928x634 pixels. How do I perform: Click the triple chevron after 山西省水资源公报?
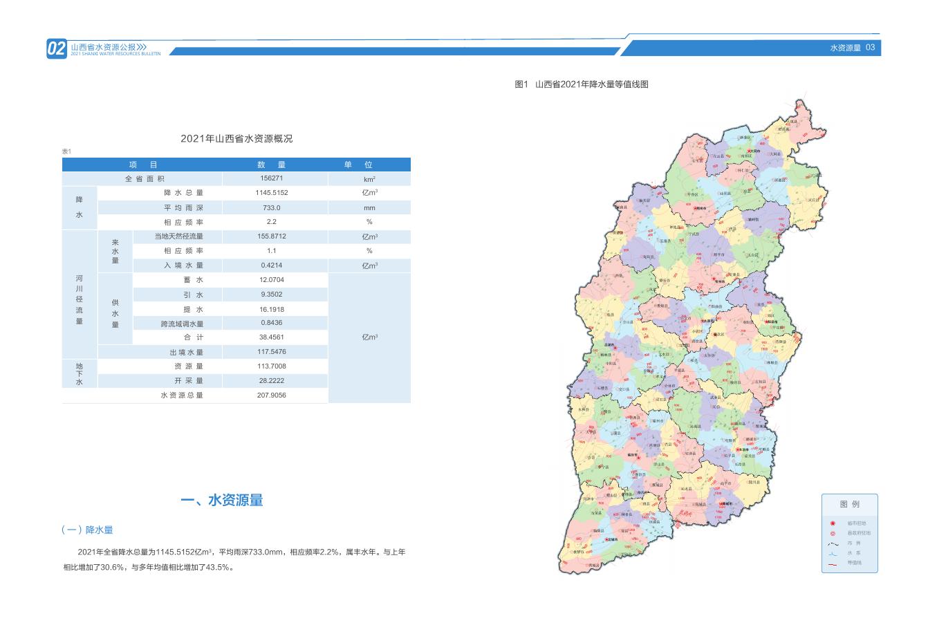(x=142, y=46)
